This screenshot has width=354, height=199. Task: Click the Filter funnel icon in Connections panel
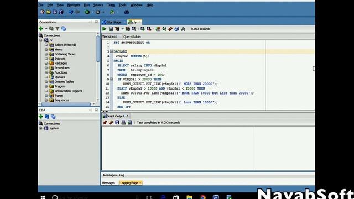(x=58, y=28)
